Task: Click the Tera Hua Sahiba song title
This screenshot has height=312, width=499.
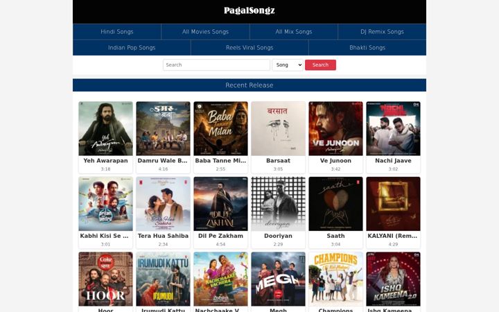Action: click(x=164, y=236)
